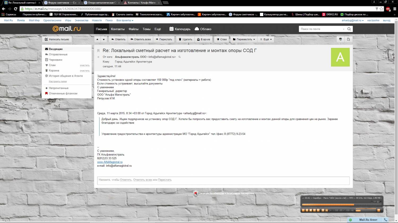Bookmark this page with the star
The height and width of the screenshot is (223, 398).
pos(381,9)
